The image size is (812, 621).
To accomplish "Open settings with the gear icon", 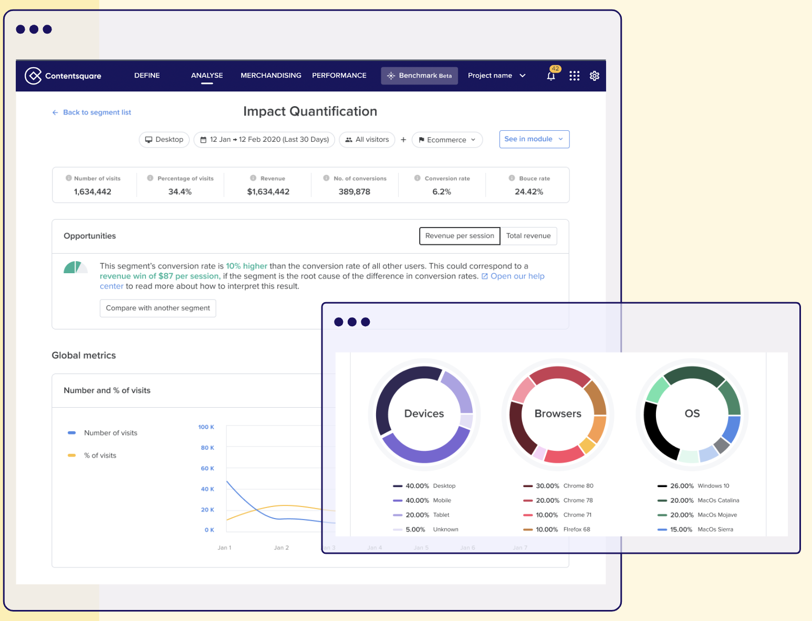I will [594, 76].
